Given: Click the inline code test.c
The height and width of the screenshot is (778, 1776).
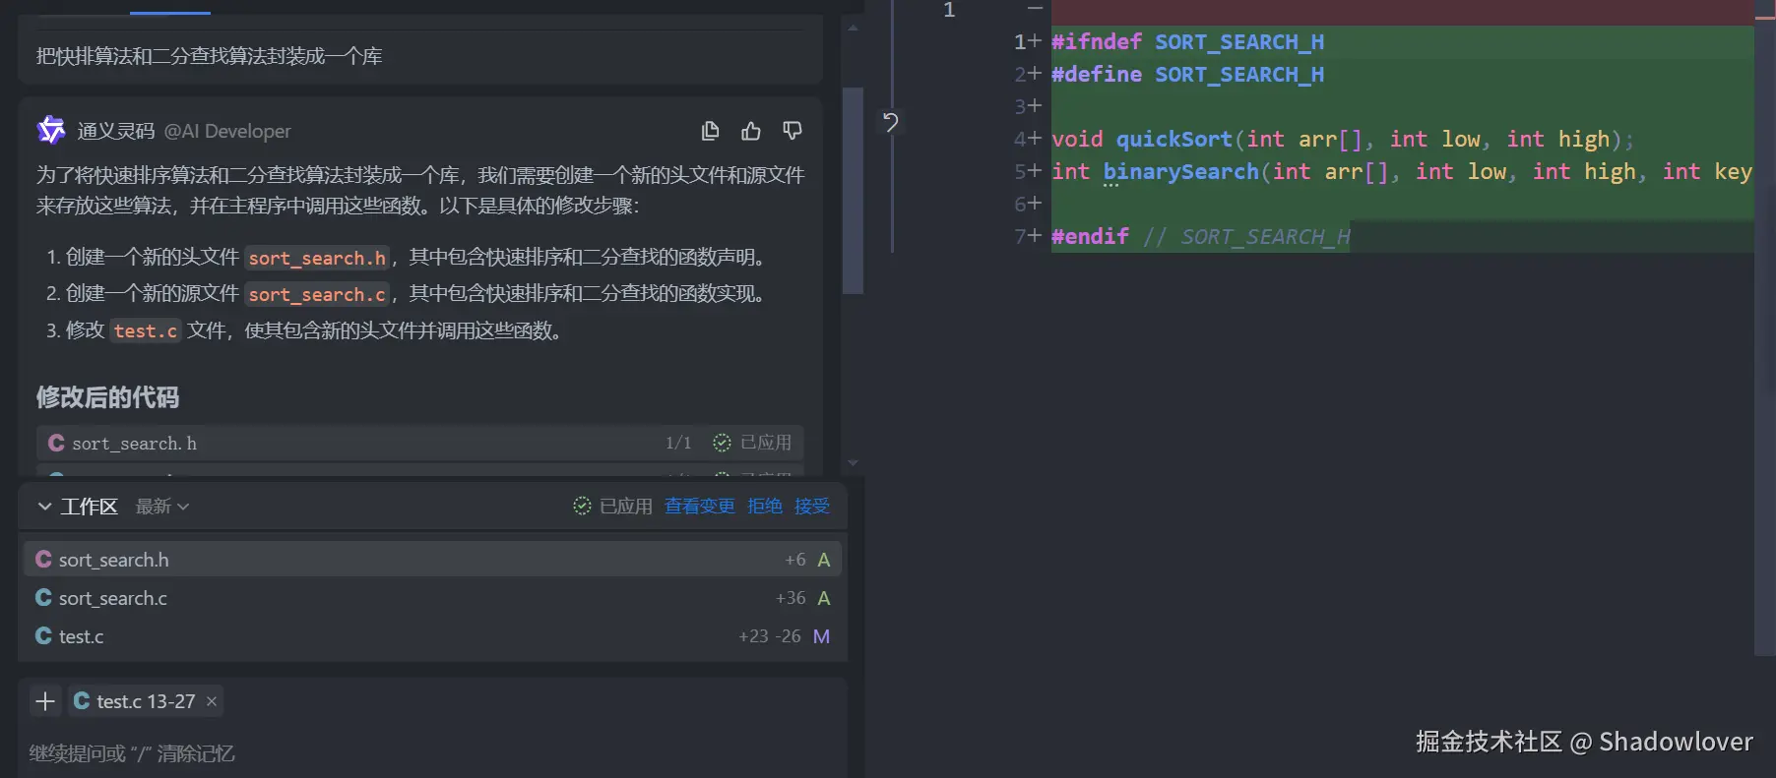Looking at the screenshot, I should point(146,330).
